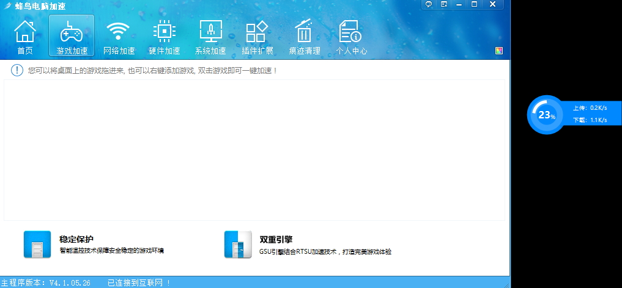Click the 蜂鸟电脑加速 window title
This screenshot has height=288, width=622.
[40, 6]
